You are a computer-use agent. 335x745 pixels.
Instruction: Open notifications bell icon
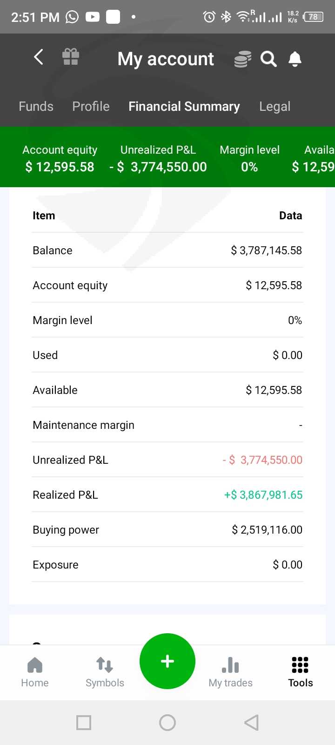pos(295,59)
